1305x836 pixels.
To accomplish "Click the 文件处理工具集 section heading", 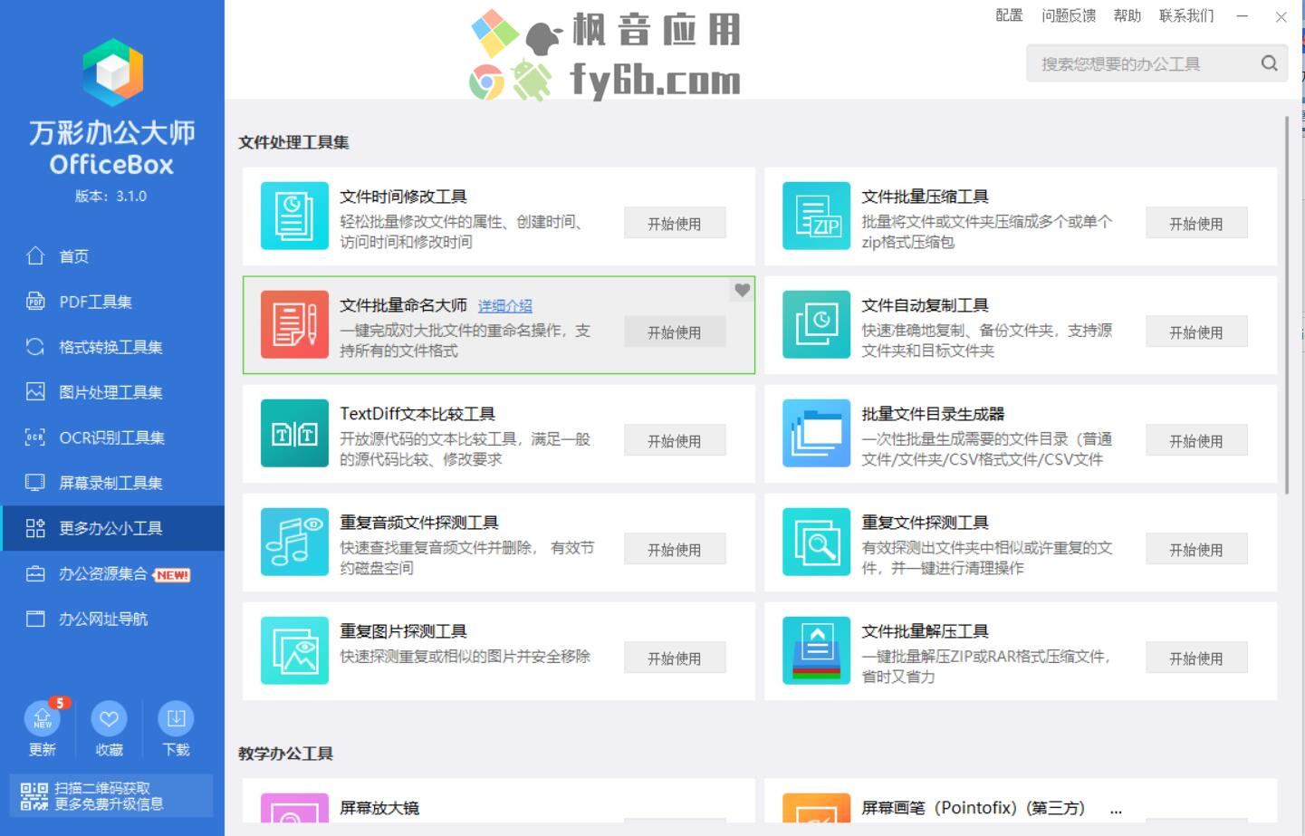I will (293, 142).
